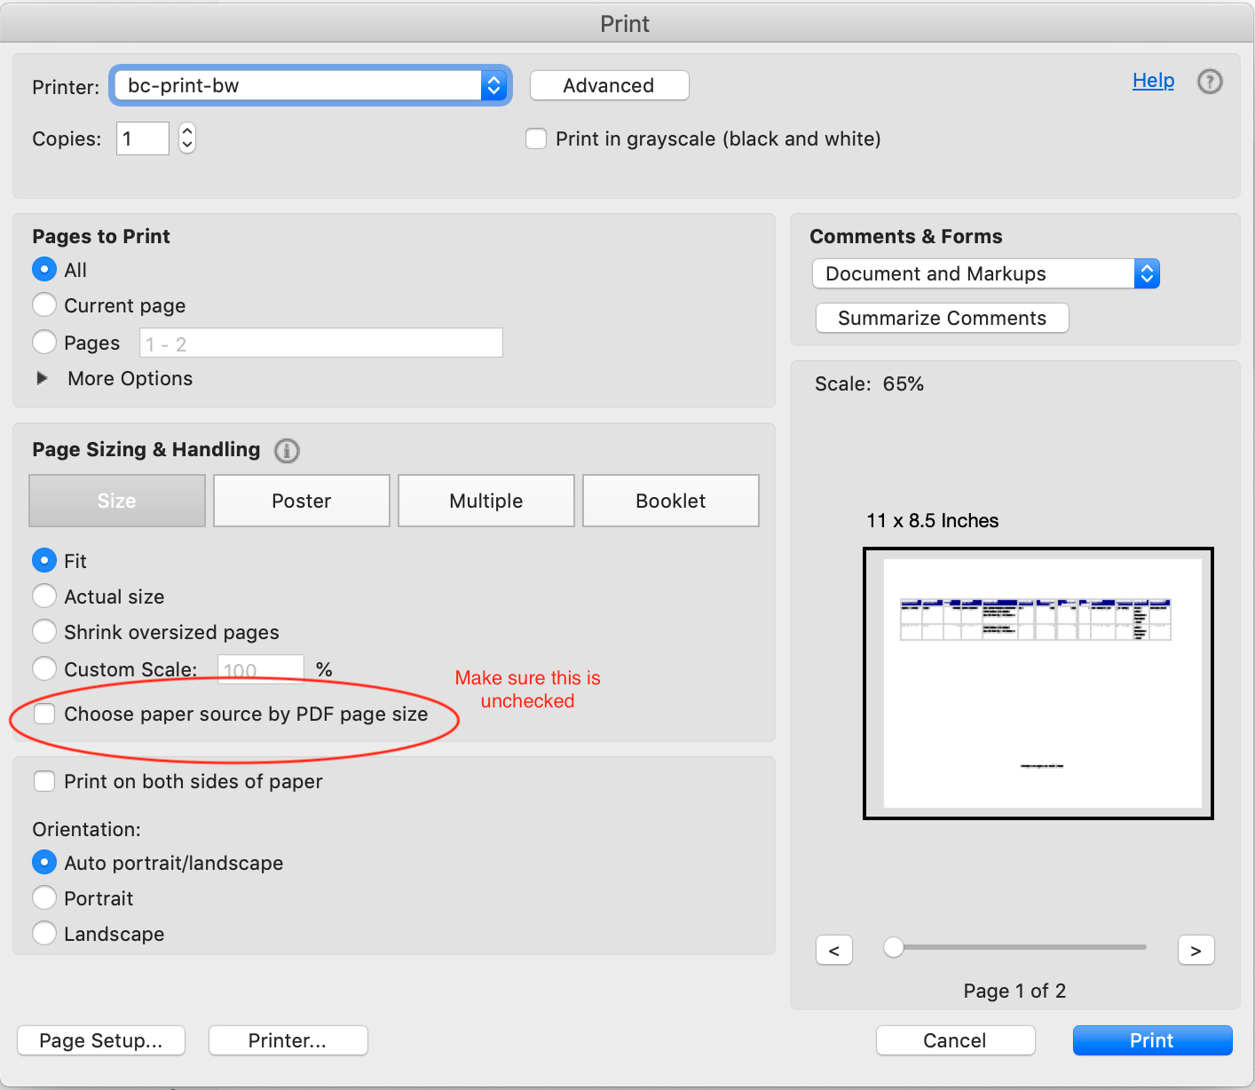Select Portrait orientation radio button
This screenshot has width=1255, height=1090.
44,897
